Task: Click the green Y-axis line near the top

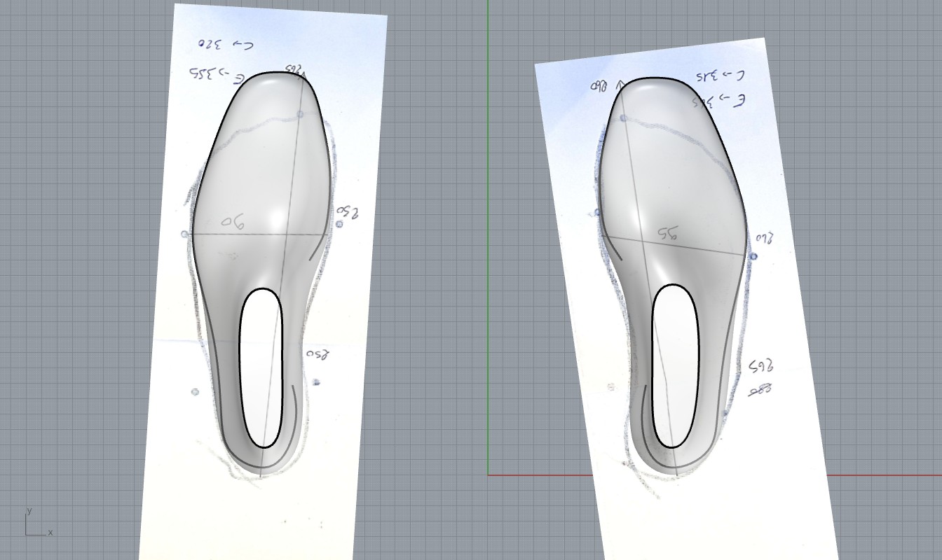Action: (x=489, y=42)
